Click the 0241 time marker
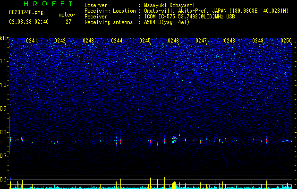This screenshot has width=297, height=189. pyautogui.click(x=32, y=41)
